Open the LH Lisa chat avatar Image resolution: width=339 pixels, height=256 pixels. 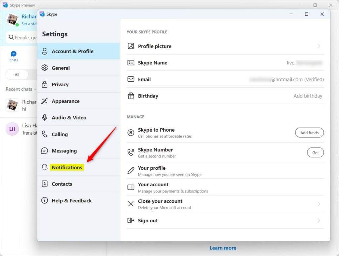click(12, 129)
